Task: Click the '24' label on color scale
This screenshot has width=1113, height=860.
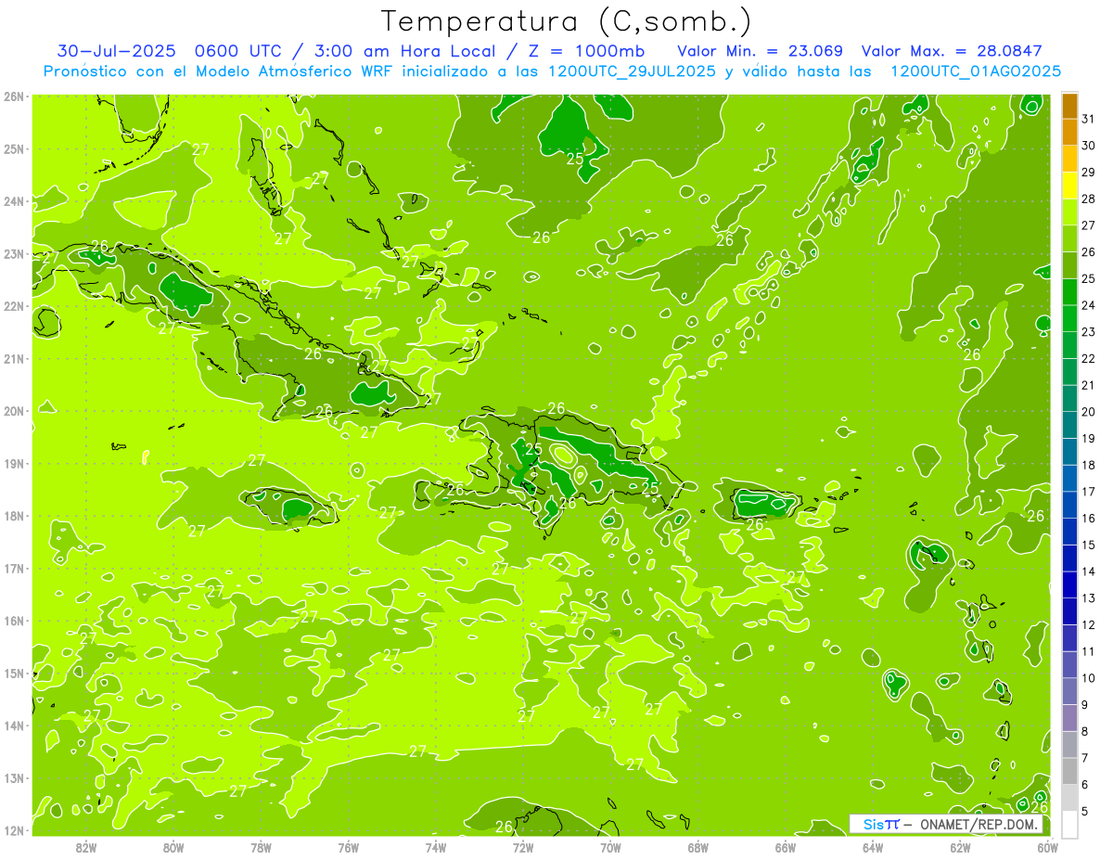Action: (x=1088, y=305)
